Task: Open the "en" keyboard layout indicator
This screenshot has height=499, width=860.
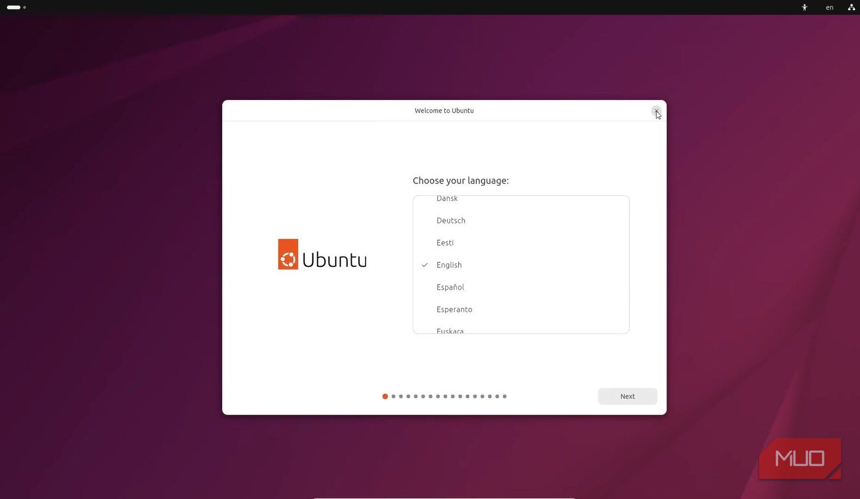Action: 829,7
